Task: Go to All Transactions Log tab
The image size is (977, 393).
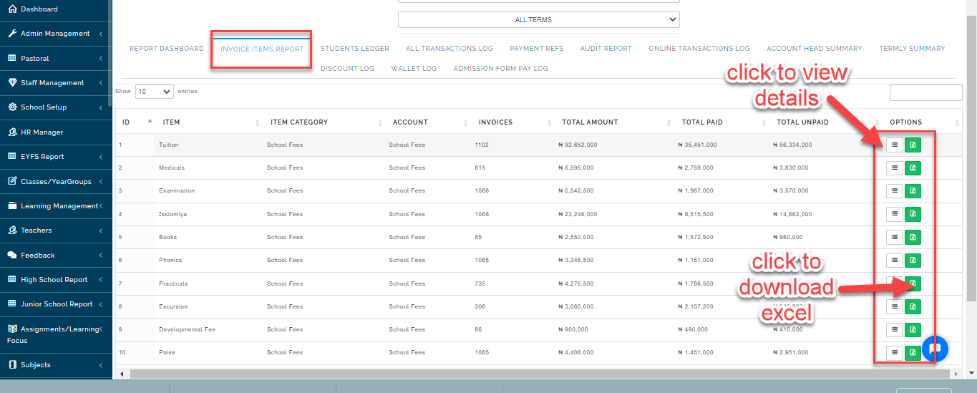Action: (x=449, y=49)
